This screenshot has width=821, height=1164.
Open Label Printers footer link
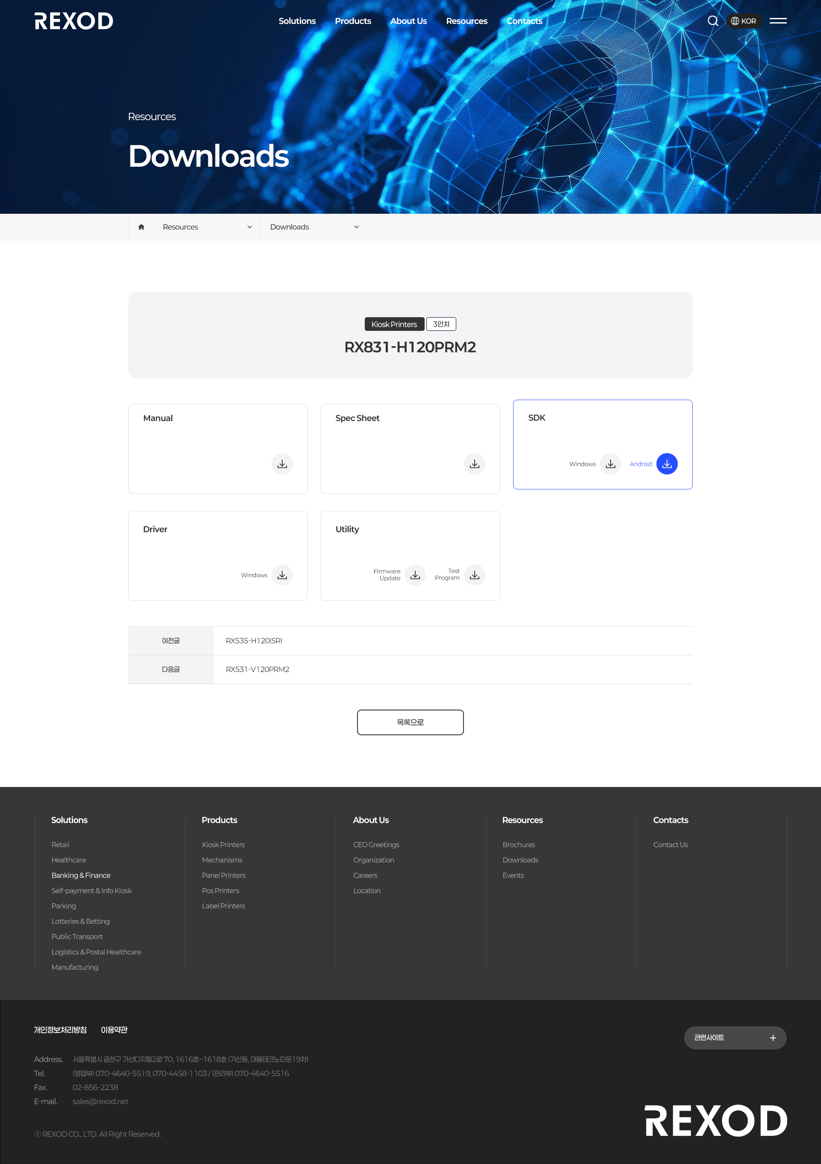coord(223,906)
